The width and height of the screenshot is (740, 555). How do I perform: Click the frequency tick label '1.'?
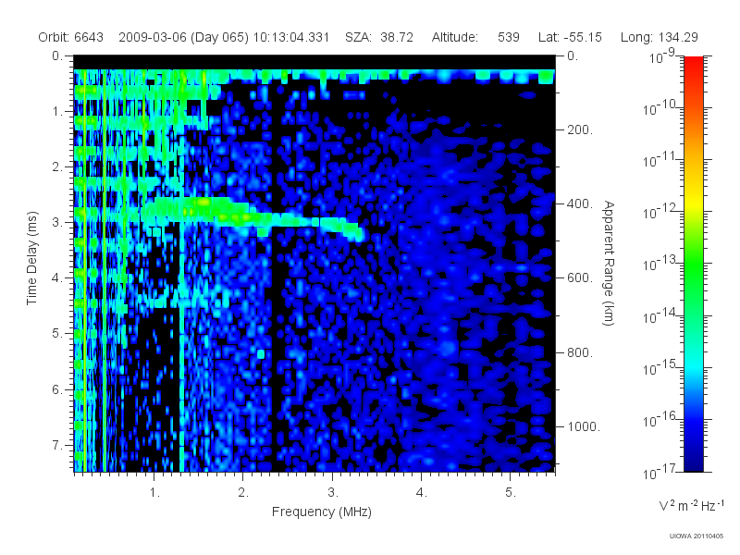[154, 493]
